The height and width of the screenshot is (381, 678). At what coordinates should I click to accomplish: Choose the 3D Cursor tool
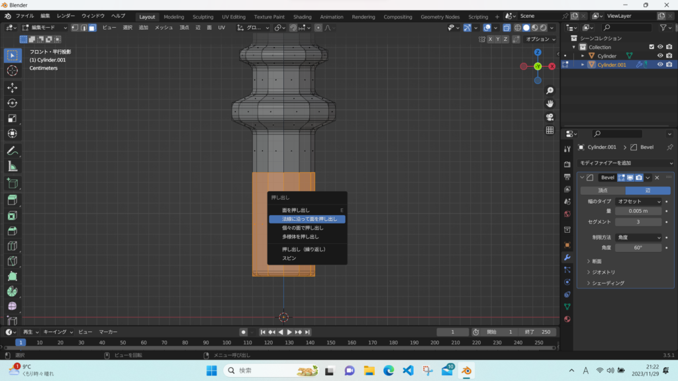coord(12,71)
